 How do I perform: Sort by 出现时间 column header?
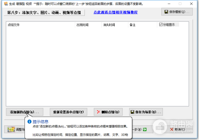(x=88, y=25)
